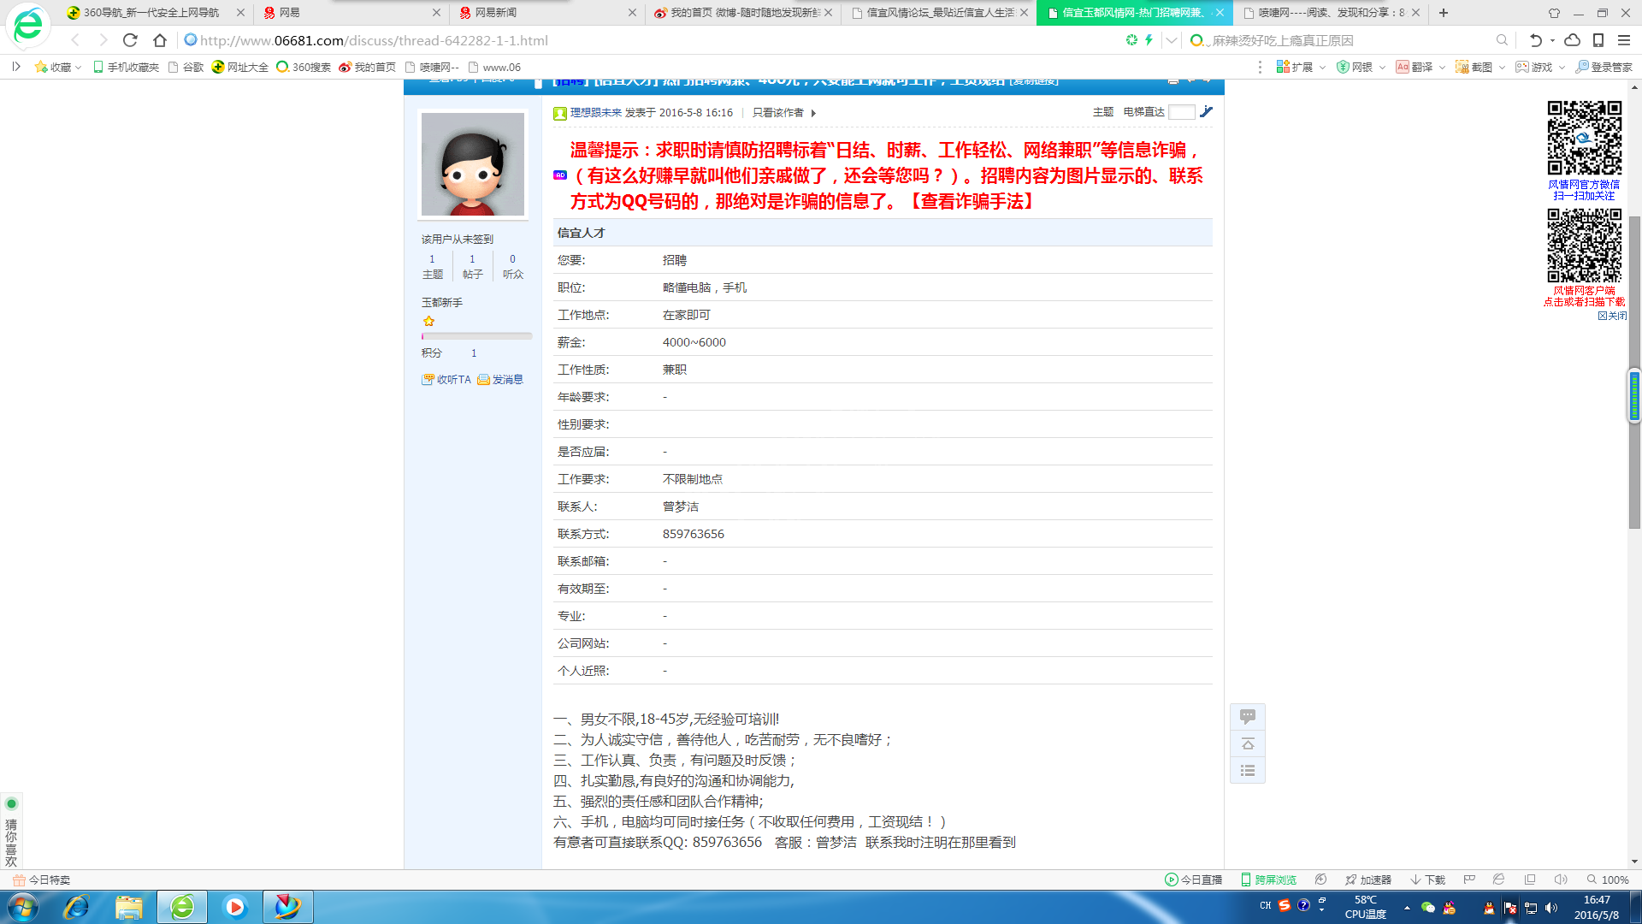
Task: Expand the 收藏 favorites dropdown
Action: point(79,68)
